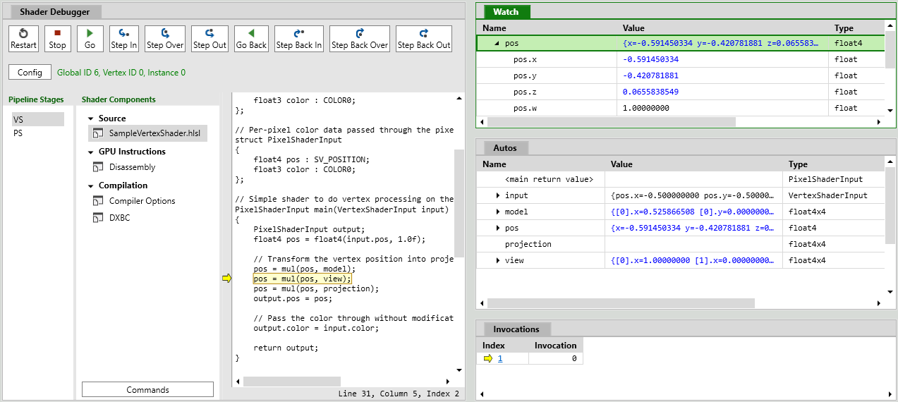The image size is (898, 402).
Task: Click the current-line arrow in code gutter
Action: pyautogui.click(x=226, y=279)
